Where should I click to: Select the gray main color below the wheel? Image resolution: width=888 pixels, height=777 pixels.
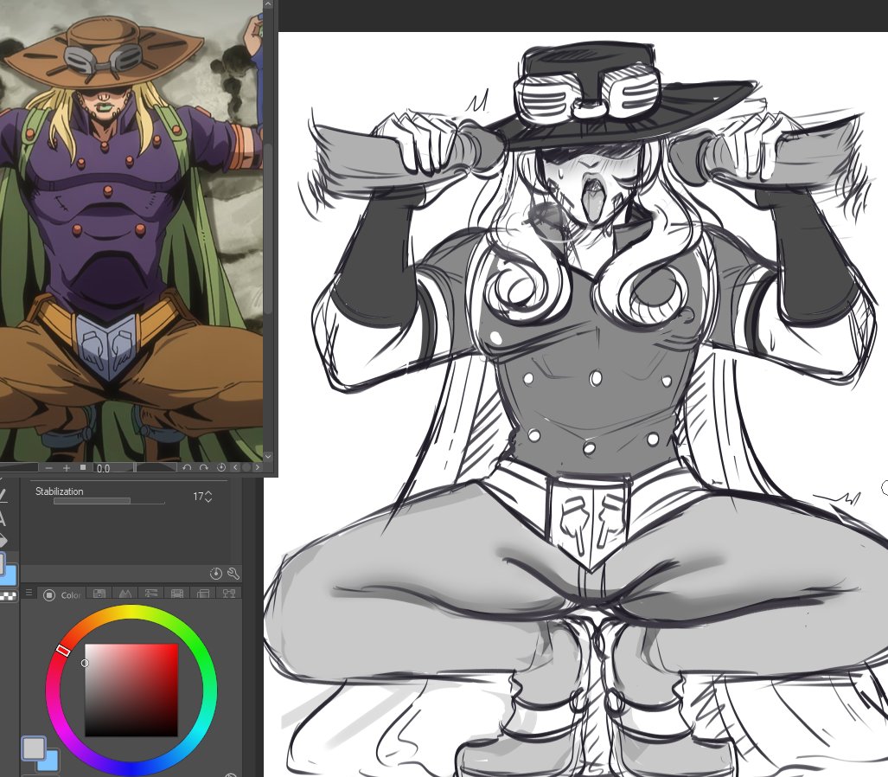(34, 748)
